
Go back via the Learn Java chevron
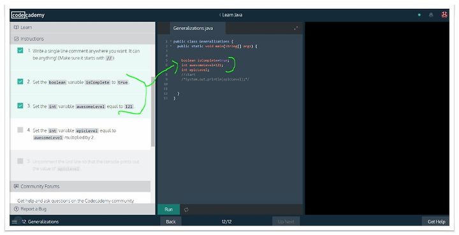220,15
